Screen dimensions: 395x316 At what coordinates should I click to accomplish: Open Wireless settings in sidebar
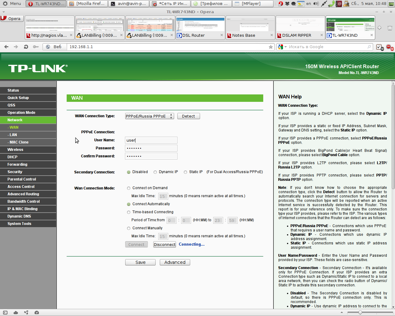click(28, 150)
